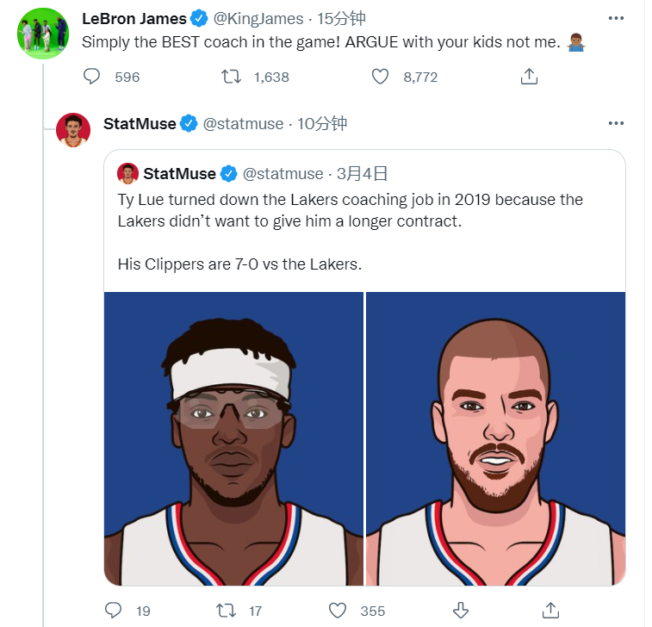Open StatMuse's avatar on the reply
The image size is (652, 627).
pyautogui.click(x=73, y=130)
